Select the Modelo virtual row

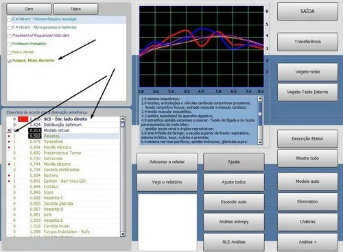[x=63, y=131]
